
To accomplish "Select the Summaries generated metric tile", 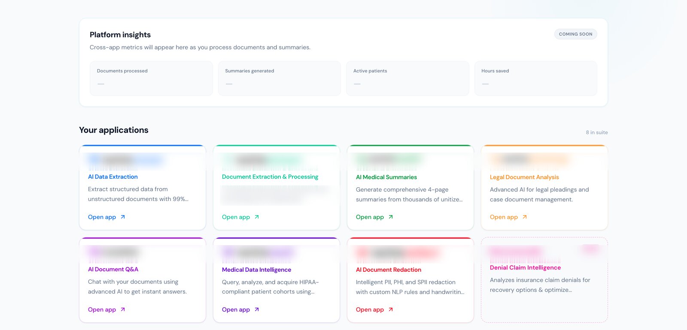I will click(280, 78).
